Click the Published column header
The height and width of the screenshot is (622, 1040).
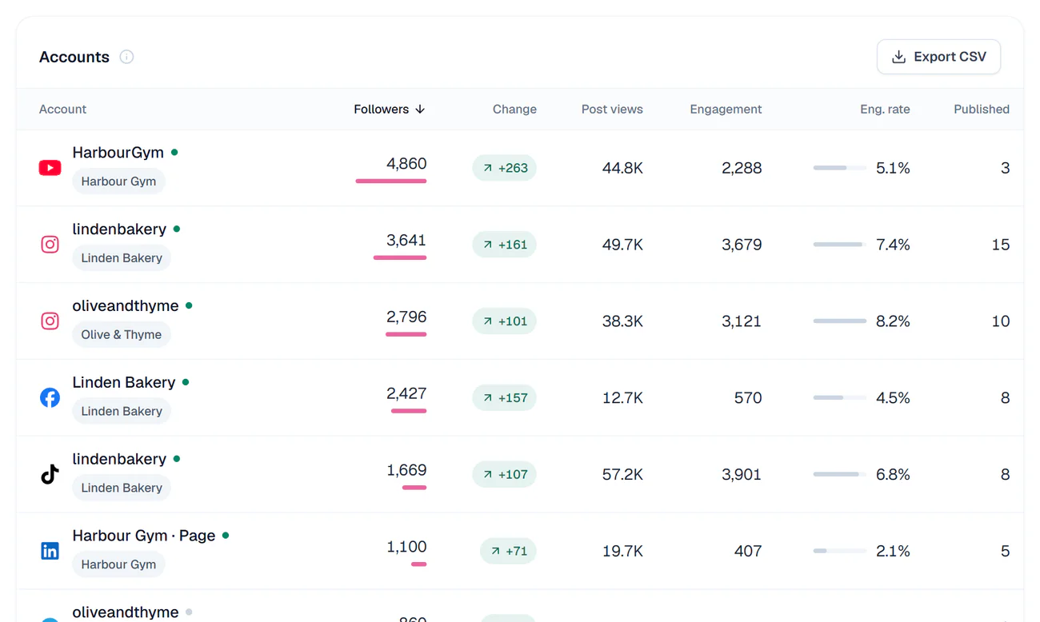point(982,110)
